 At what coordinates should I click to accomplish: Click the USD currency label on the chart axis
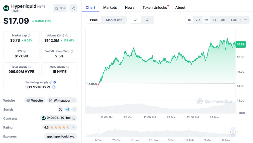pos(242,113)
